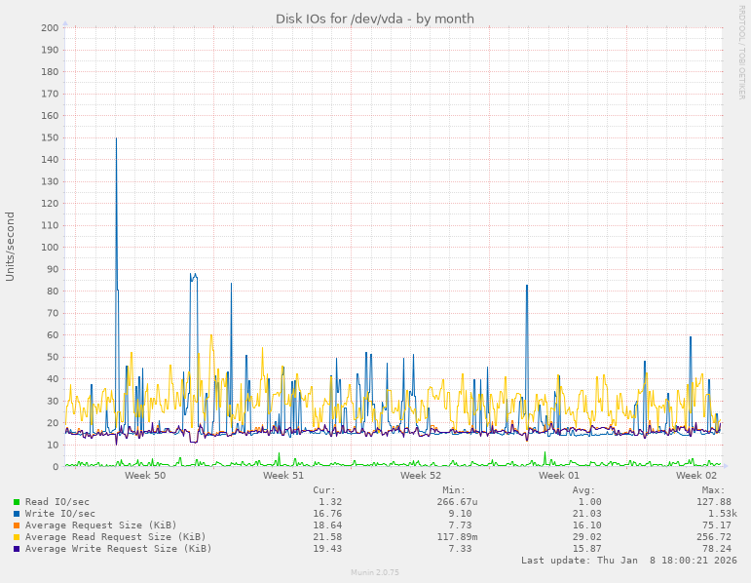The width and height of the screenshot is (751, 583).
Task: Click the 'Week 52' x-axis label
Action: 421,475
